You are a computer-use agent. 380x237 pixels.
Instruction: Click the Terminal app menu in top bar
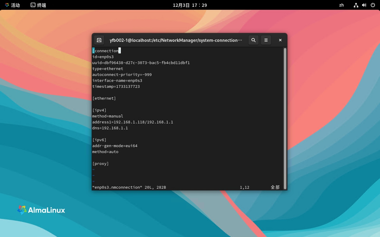click(38, 5)
